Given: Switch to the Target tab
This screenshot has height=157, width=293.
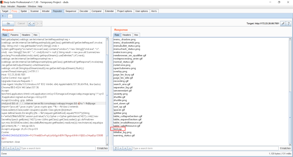Looking at the screenshot, I should click(5, 11).
